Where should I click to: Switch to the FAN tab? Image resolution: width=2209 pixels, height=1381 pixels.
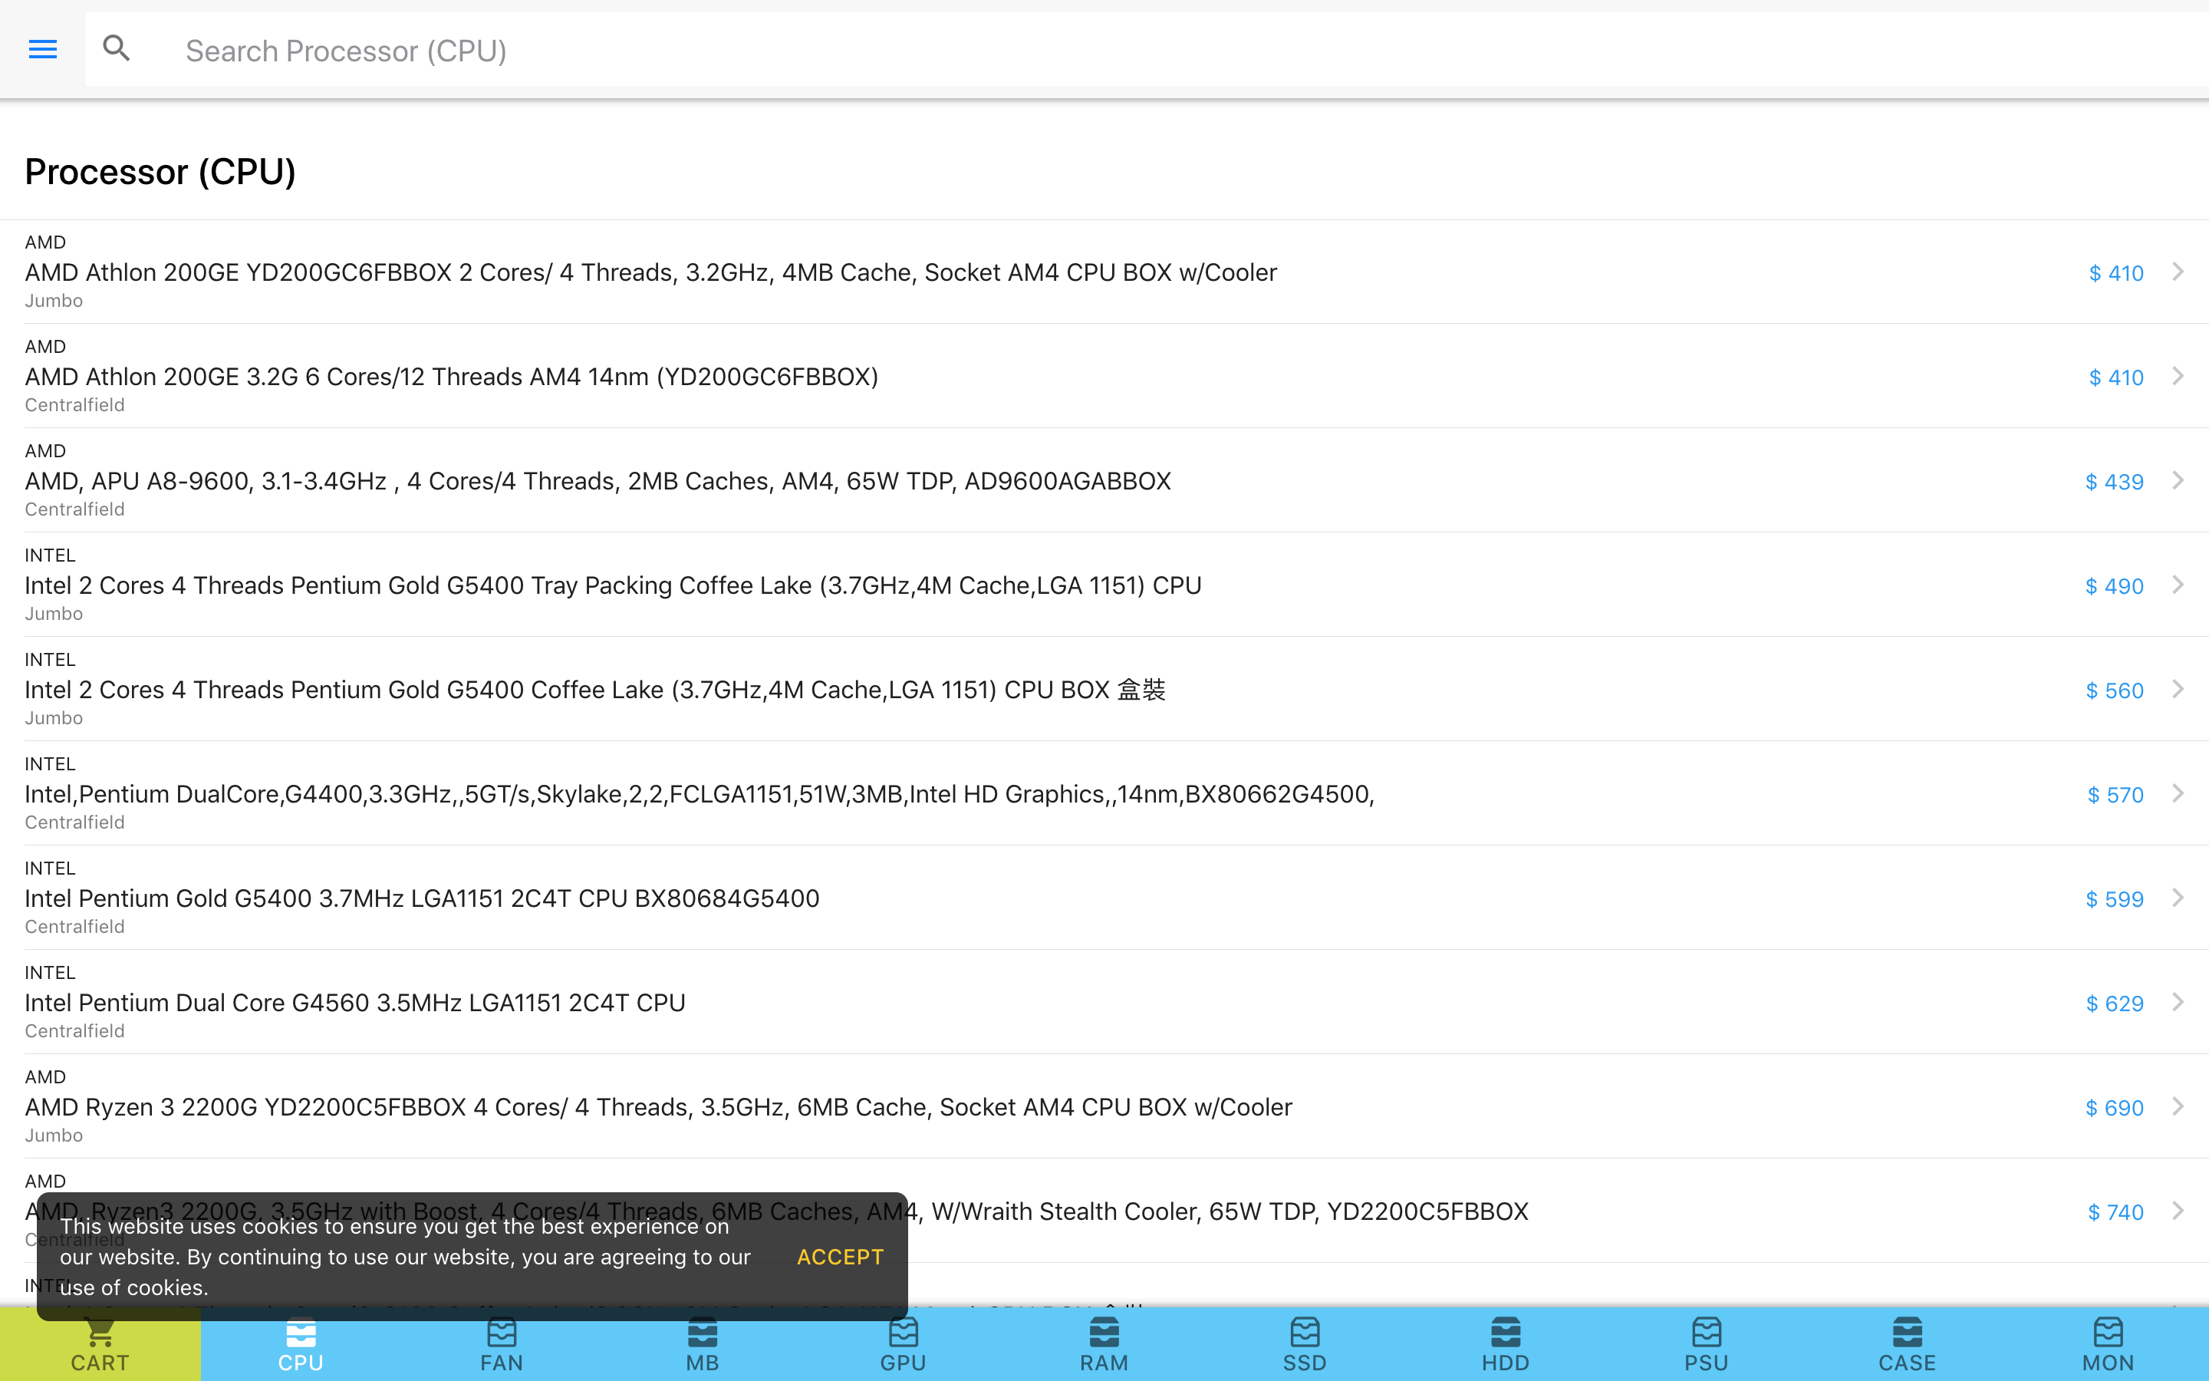tap(502, 1344)
